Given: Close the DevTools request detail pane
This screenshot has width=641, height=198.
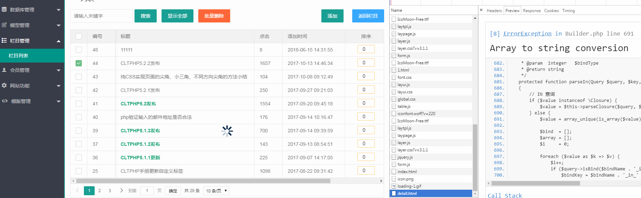Looking at the screenshot, I should pyautogui.click(x=481, y=10).
